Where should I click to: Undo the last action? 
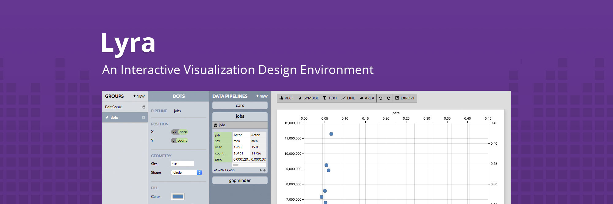381,98
